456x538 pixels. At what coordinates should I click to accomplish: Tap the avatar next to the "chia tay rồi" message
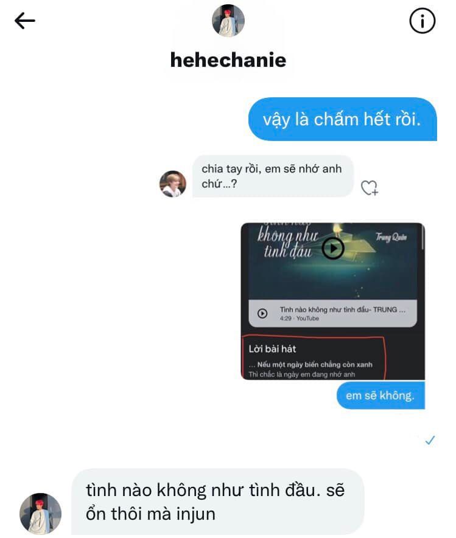coord(173,184)
